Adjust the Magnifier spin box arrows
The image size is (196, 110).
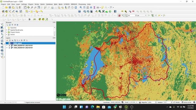click(156, 102)
